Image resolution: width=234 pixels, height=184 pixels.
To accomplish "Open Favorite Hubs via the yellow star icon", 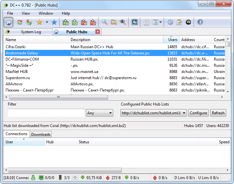I will point(40,22).
